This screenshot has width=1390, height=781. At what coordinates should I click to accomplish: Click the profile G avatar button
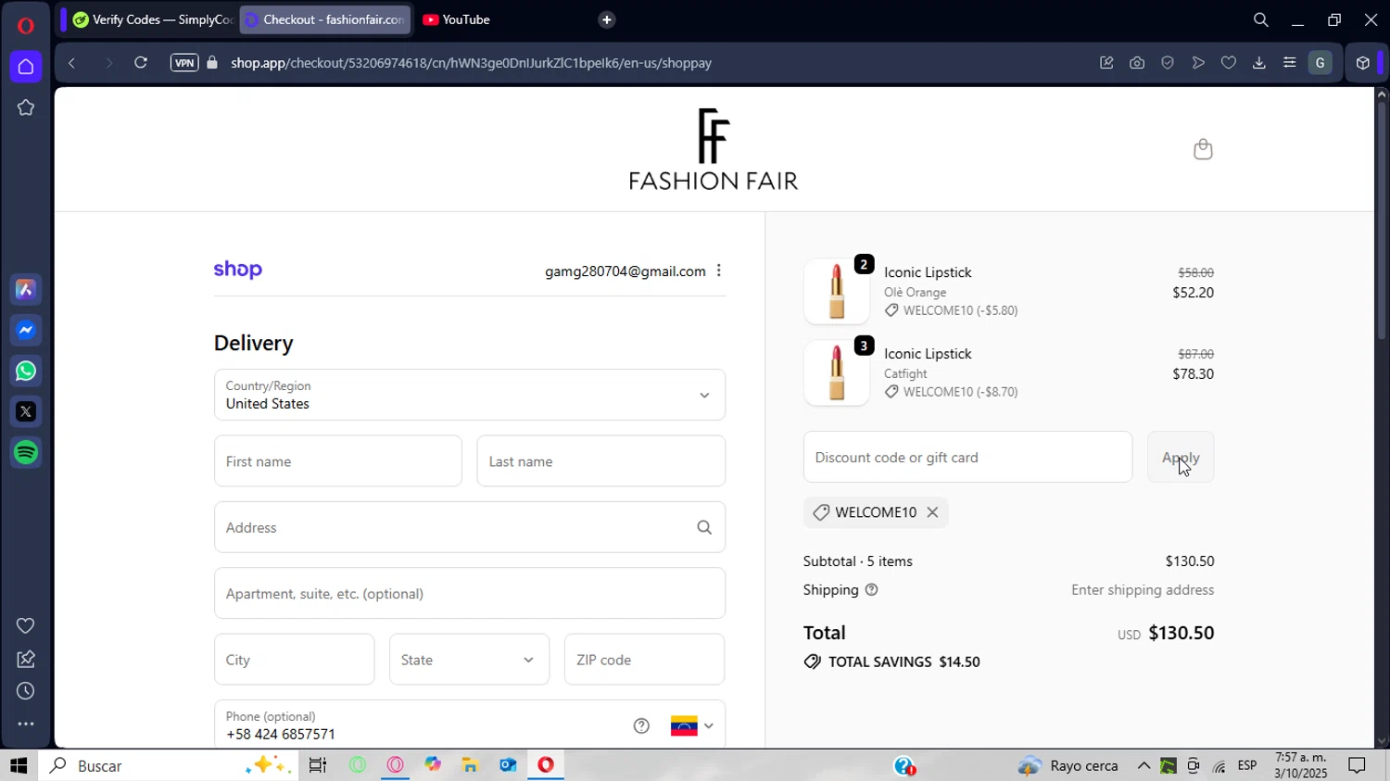pos(1320,63)
